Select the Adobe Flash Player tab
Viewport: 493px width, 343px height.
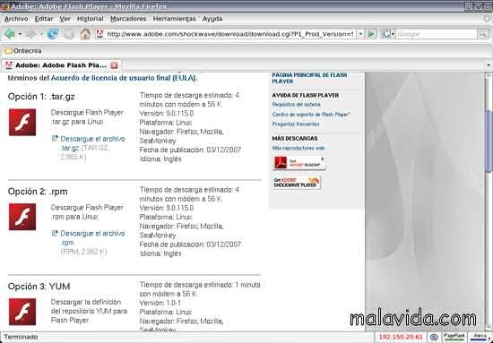tap(61, 65)
